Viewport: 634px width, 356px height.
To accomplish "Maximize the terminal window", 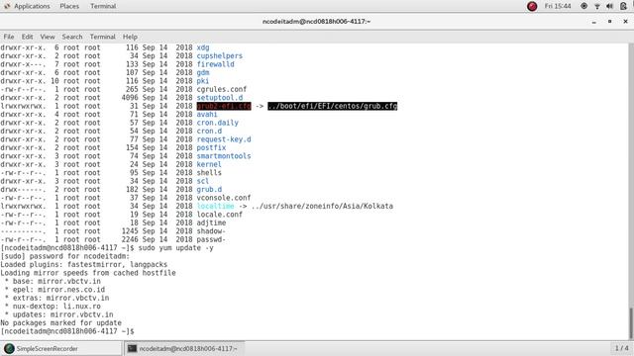I will 610,22.
